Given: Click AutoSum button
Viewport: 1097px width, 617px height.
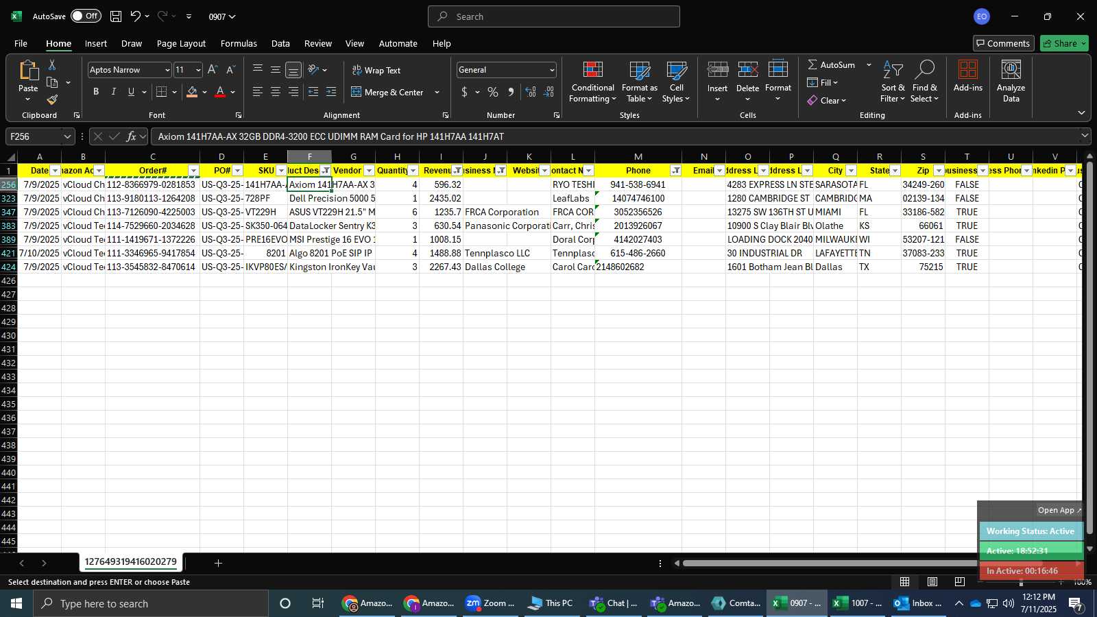Looking at the screenshot, I should (x=832, y=64).
